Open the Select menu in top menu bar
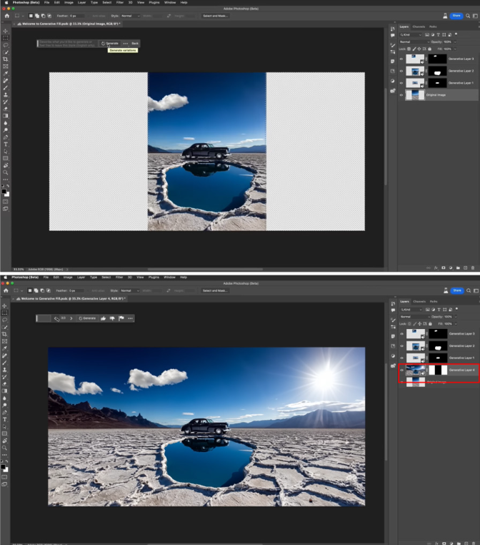 coord(107,2)
